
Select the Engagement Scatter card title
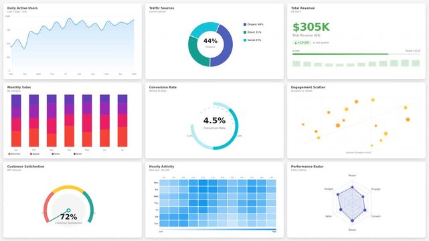pyautogui.click(x=308, y=87)
